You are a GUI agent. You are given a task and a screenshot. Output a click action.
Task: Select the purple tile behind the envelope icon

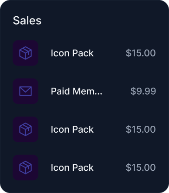pyautogui.click(x=26, y=91)
